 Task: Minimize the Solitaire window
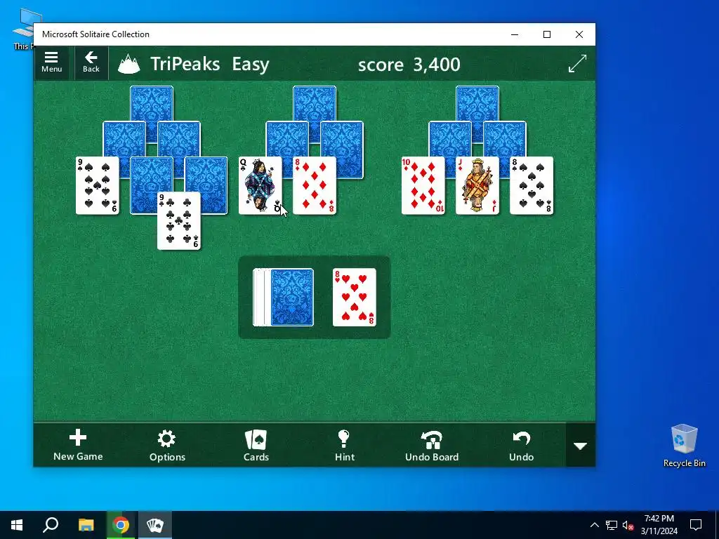coord(515,34)
